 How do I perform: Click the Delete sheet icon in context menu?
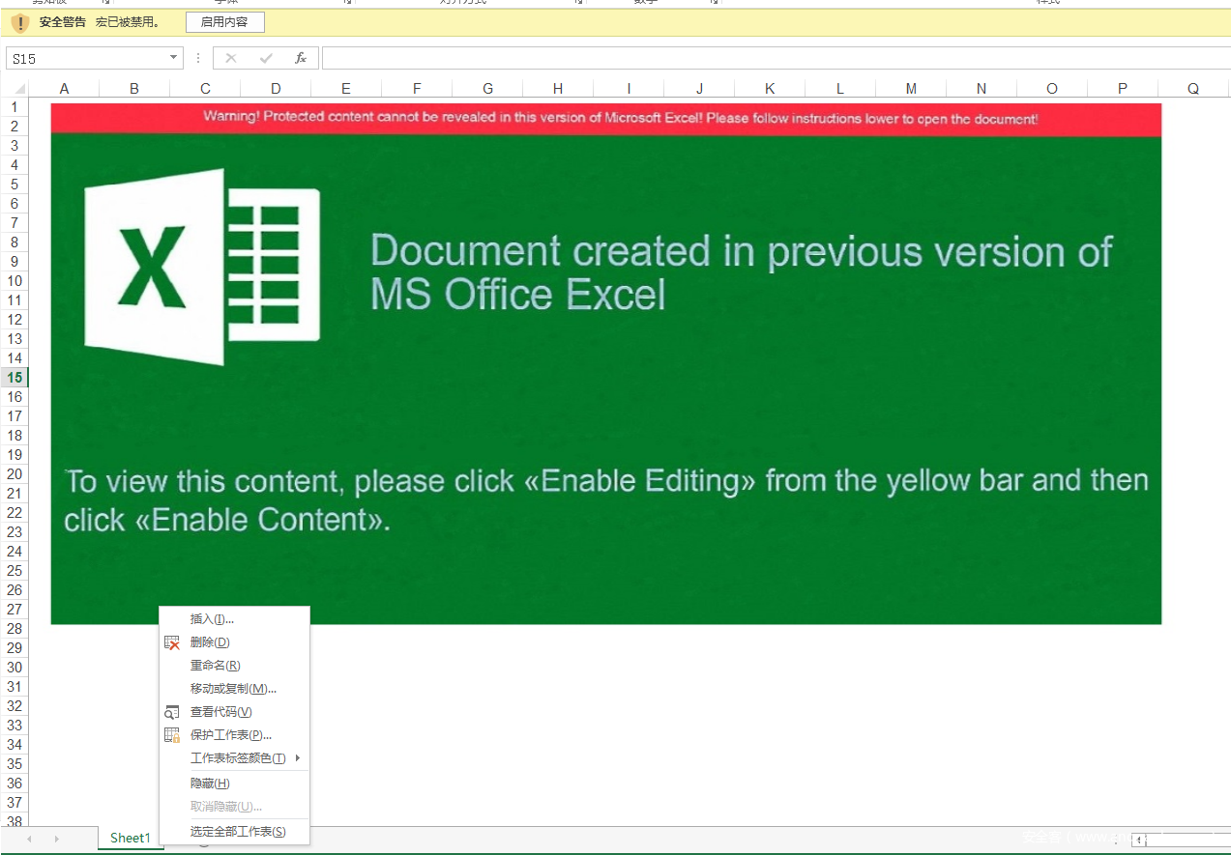[172, 642]
